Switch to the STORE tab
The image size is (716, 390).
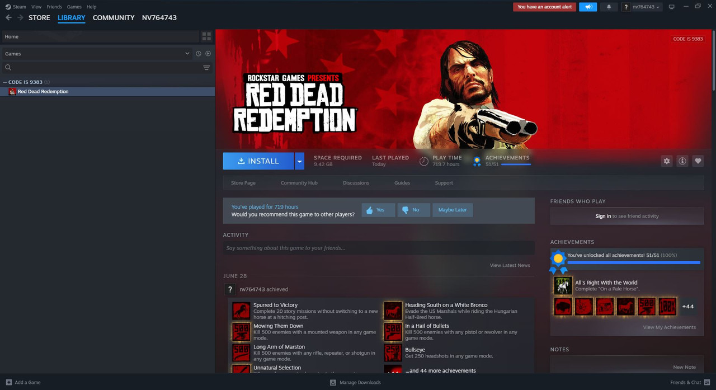click(x=39, y=18)
